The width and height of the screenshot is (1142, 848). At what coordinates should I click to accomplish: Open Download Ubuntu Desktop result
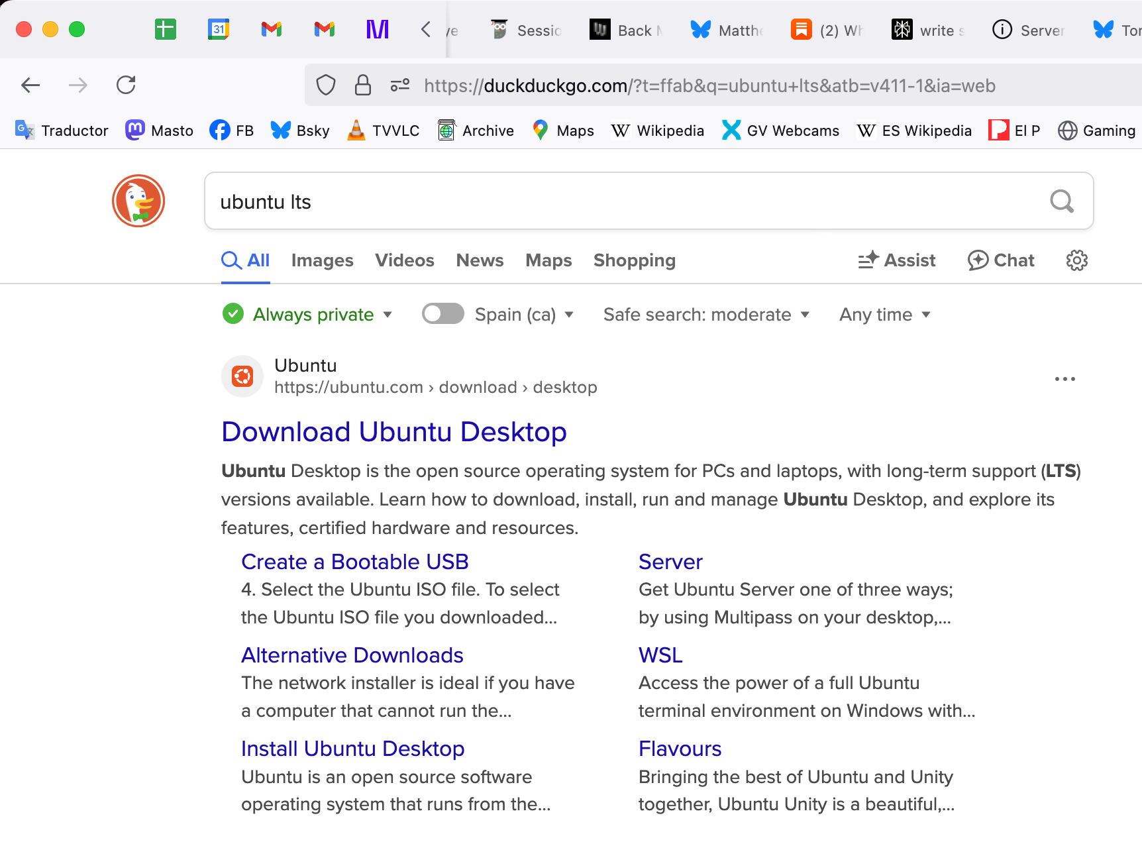pyautogui.click(x=394, y=432)
